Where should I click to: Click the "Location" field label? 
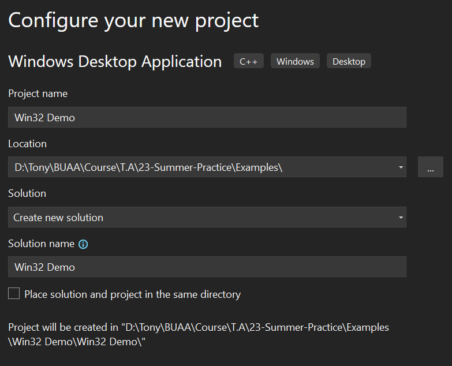click(27, 144)
